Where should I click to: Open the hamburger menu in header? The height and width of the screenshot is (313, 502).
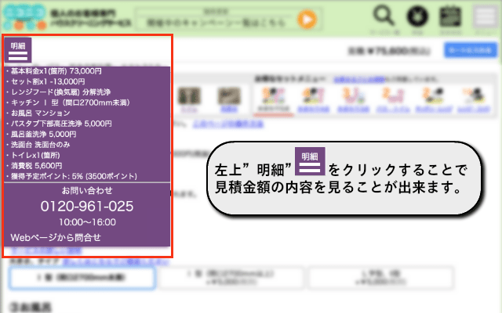pos(485,16)
